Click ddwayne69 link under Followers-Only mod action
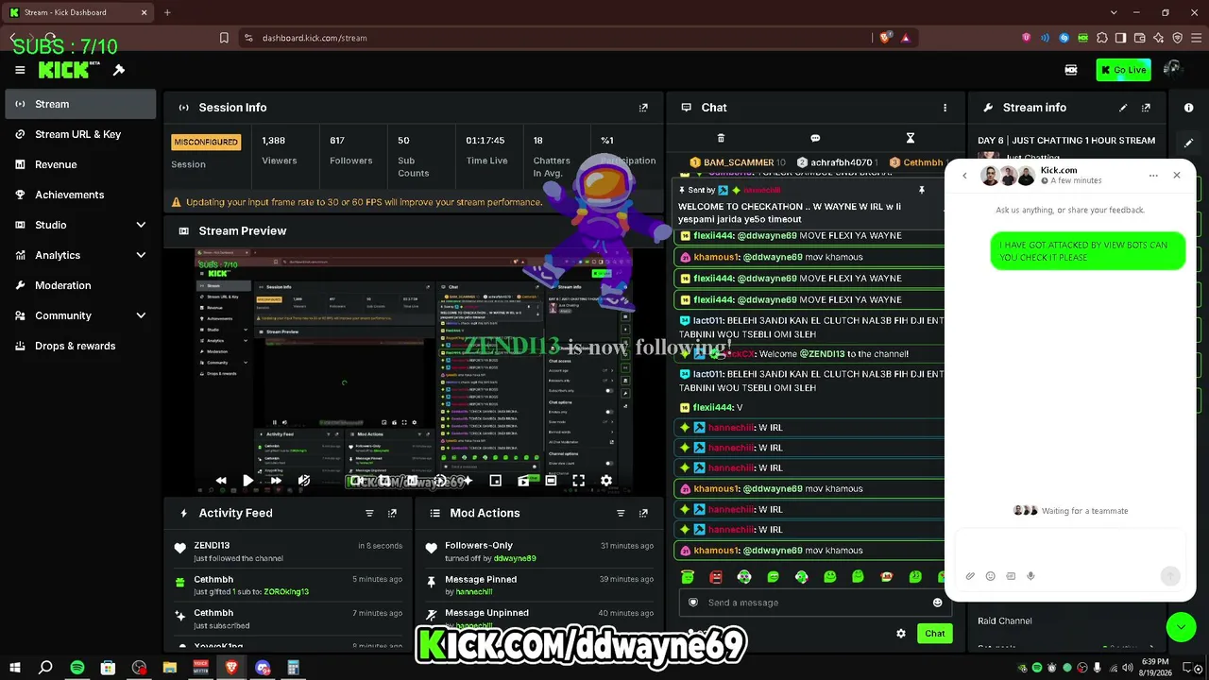The height and width of the screenshot is (680, 1209). [x=515, y=558]
